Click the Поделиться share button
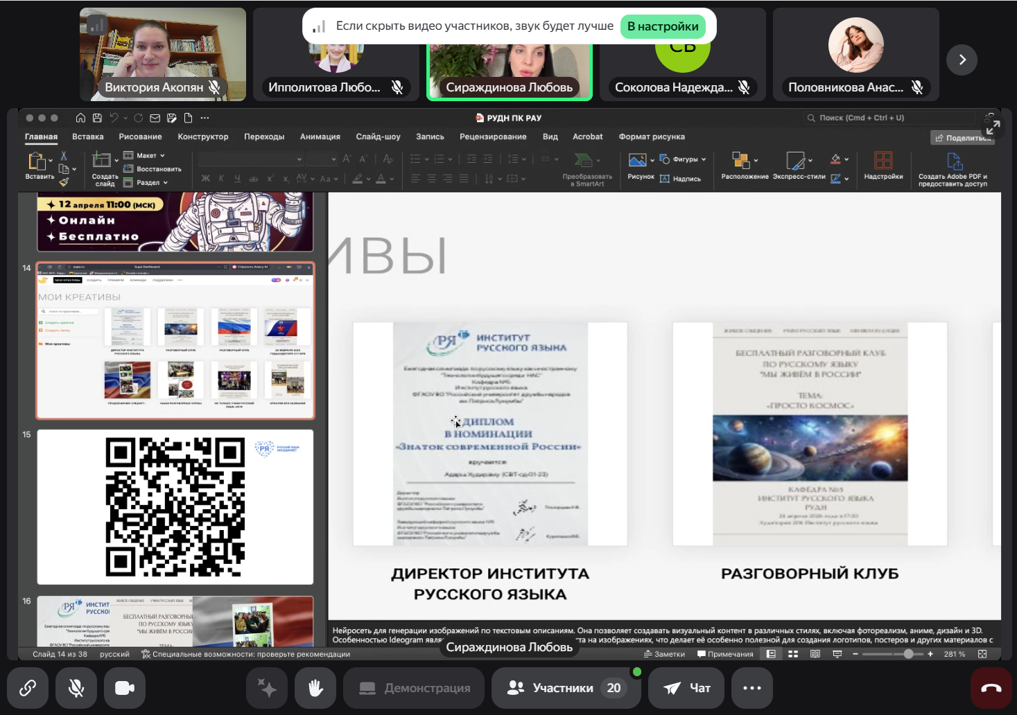Viewport: 1017px width, 715px height. pyautogui.click(x=962, y=138)
